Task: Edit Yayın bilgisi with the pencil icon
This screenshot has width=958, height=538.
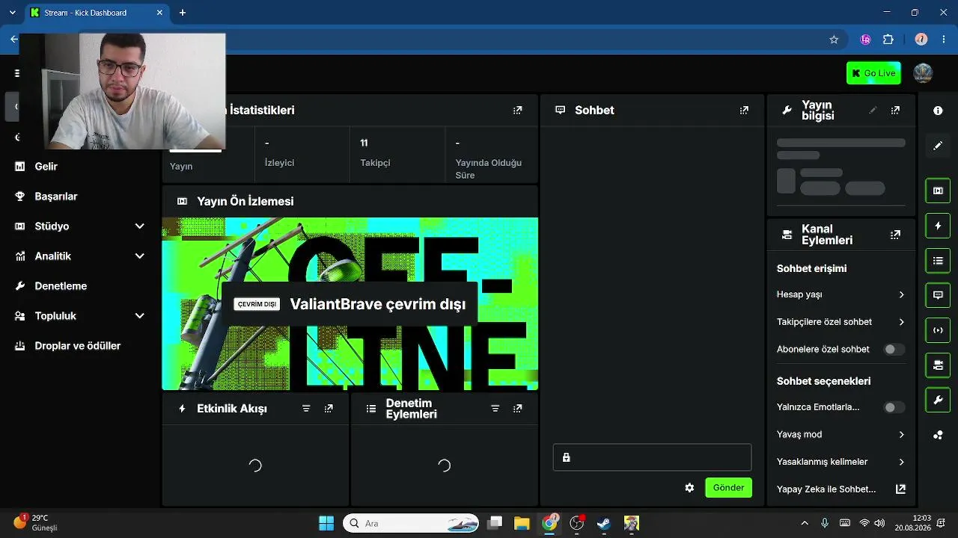Action: coord(873,111)
